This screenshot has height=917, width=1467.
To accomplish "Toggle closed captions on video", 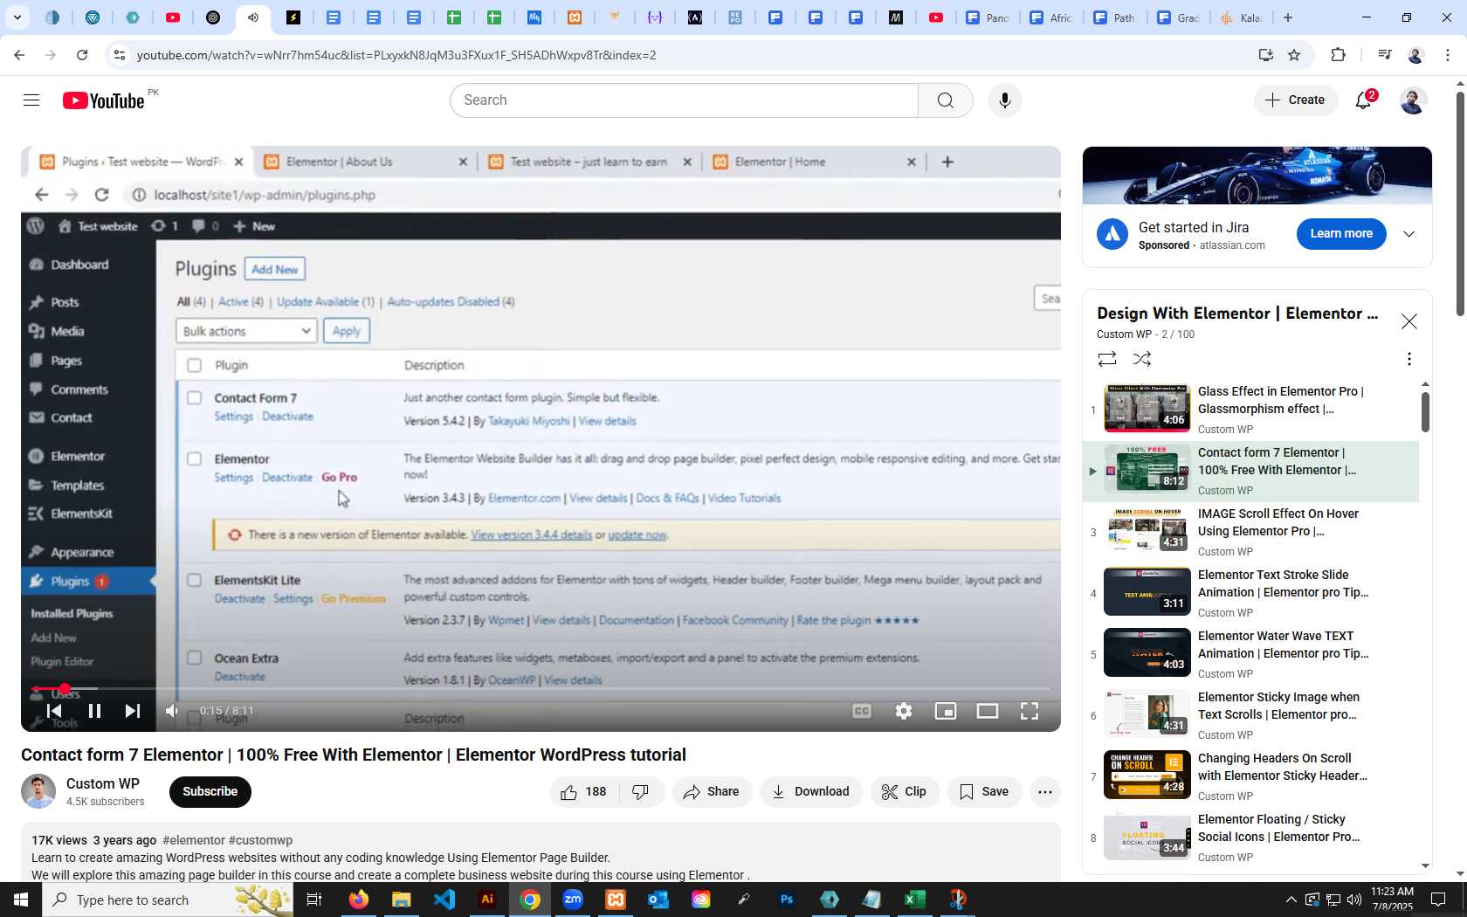I will pos(862,711).
